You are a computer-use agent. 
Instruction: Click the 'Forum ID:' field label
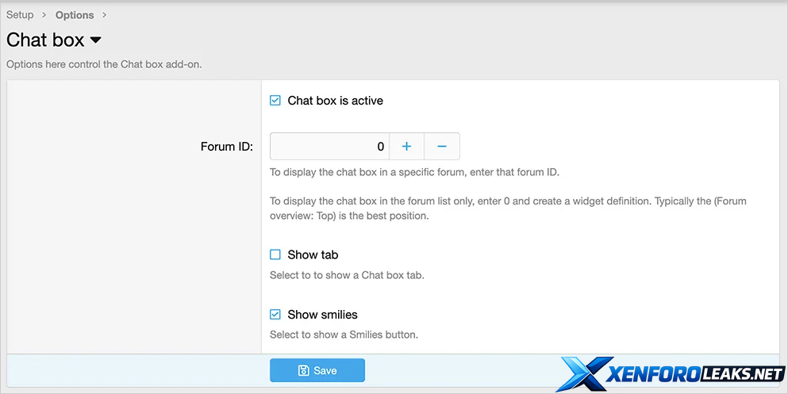click(x=227, y=147)
